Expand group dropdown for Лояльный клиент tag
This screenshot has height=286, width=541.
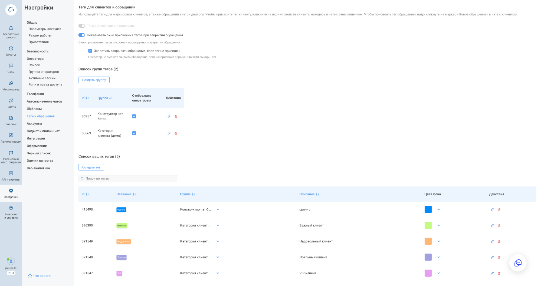[x=218, y=257]
